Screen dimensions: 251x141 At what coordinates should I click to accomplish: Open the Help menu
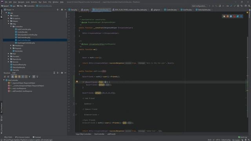(62, 2)
